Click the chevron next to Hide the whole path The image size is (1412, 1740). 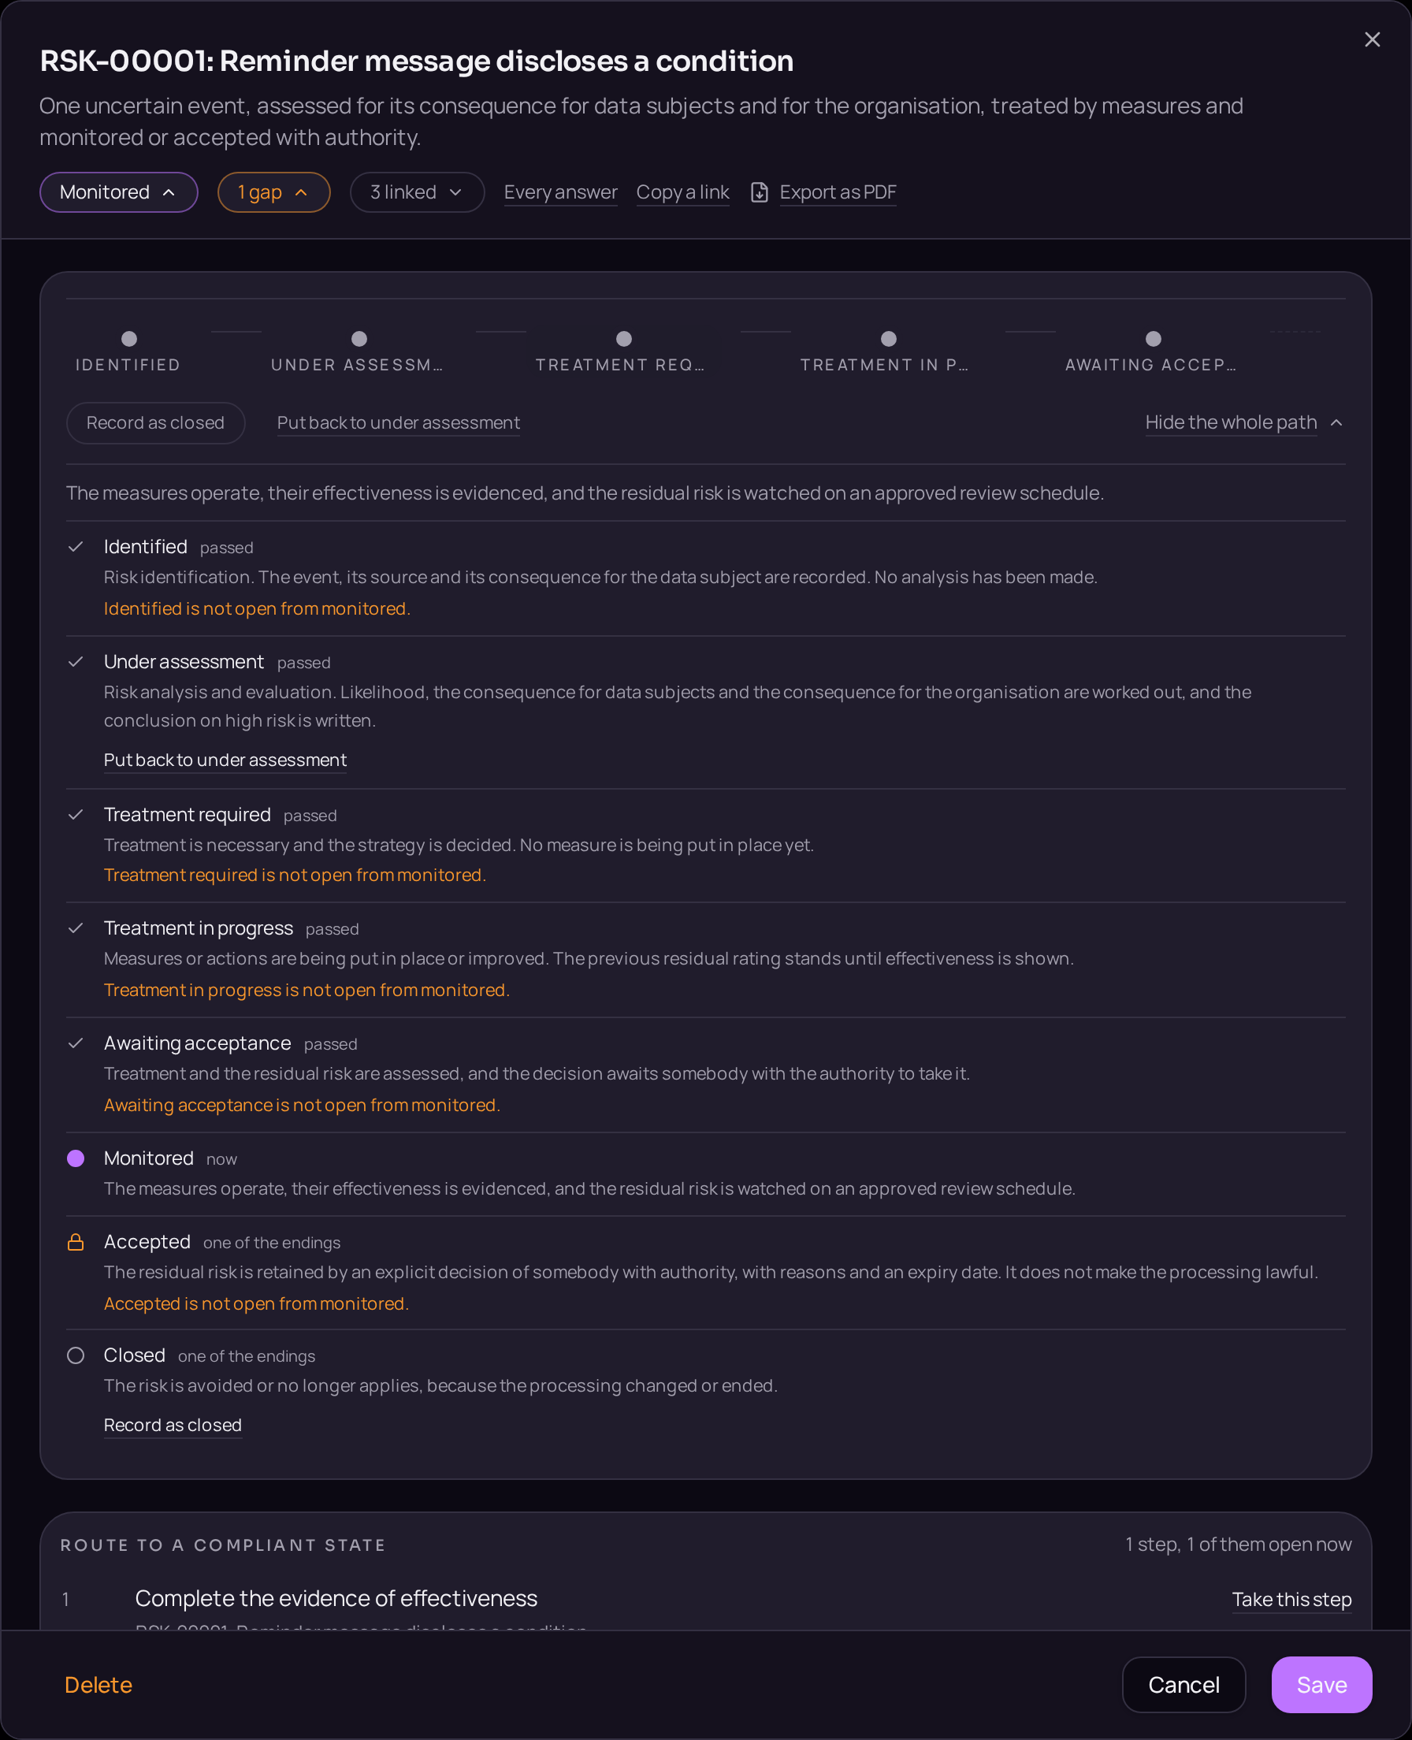pyautogui.click(x=1336, y=422)
